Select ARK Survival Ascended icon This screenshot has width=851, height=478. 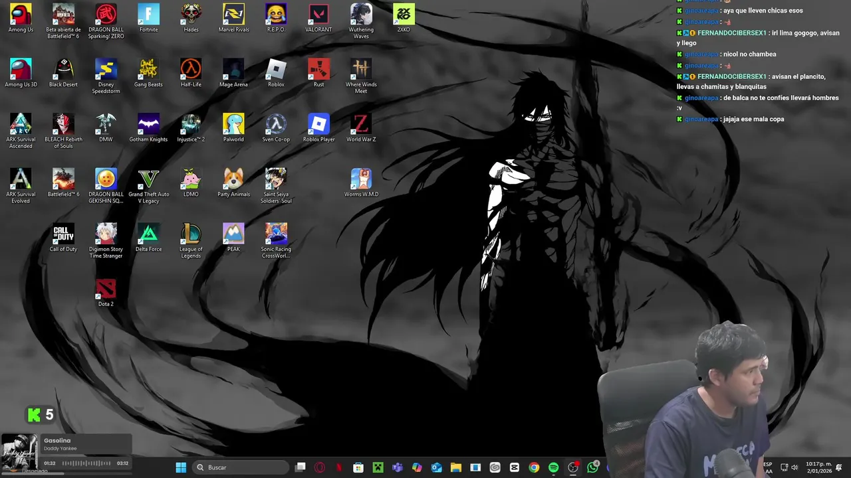pos(21,131)
